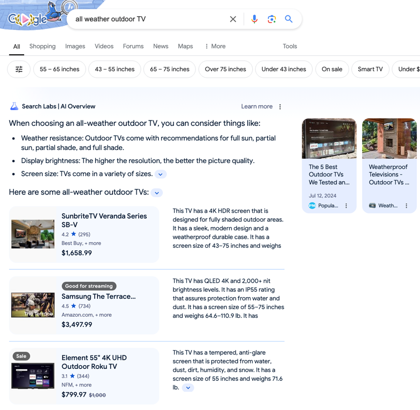
Task: Toggle the On sale filter chip
Action: (332, 69)
